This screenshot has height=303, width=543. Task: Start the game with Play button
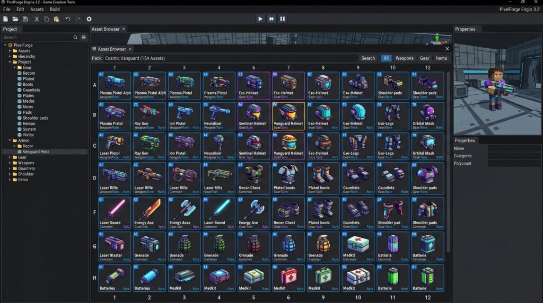tap(260, 19)
